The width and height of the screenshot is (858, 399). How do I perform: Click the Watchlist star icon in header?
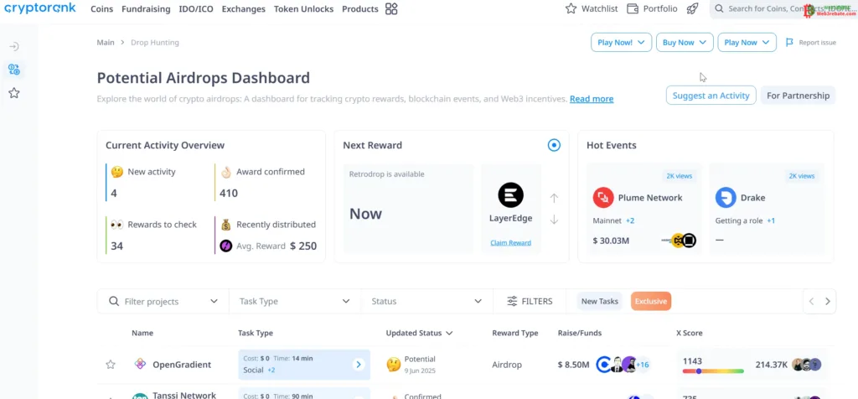[571, 8]
